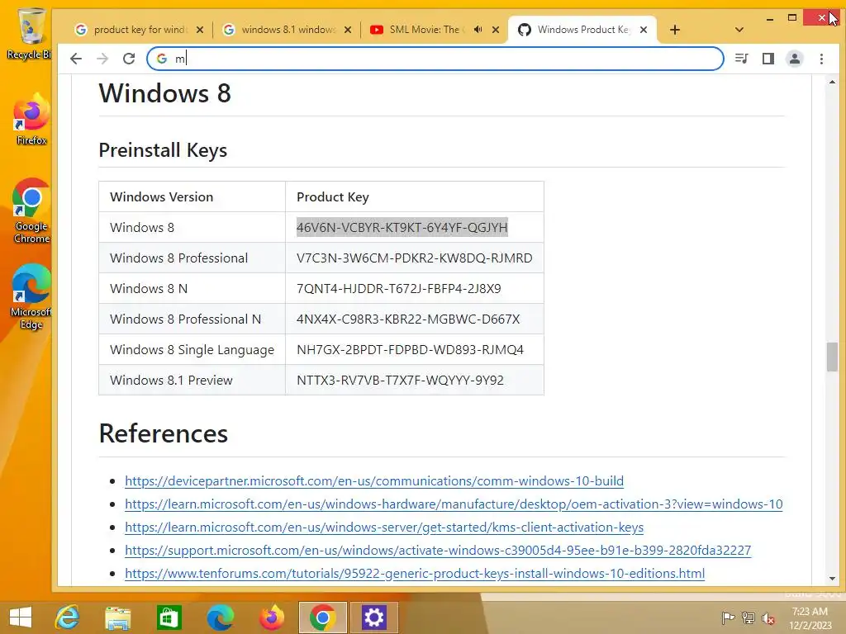Select the Google Chrome desktop shortcut

pos(31,211)
